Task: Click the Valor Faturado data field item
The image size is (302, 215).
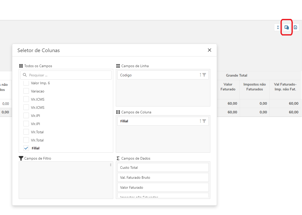Action: pyautogui.click(x=163, y=187)
